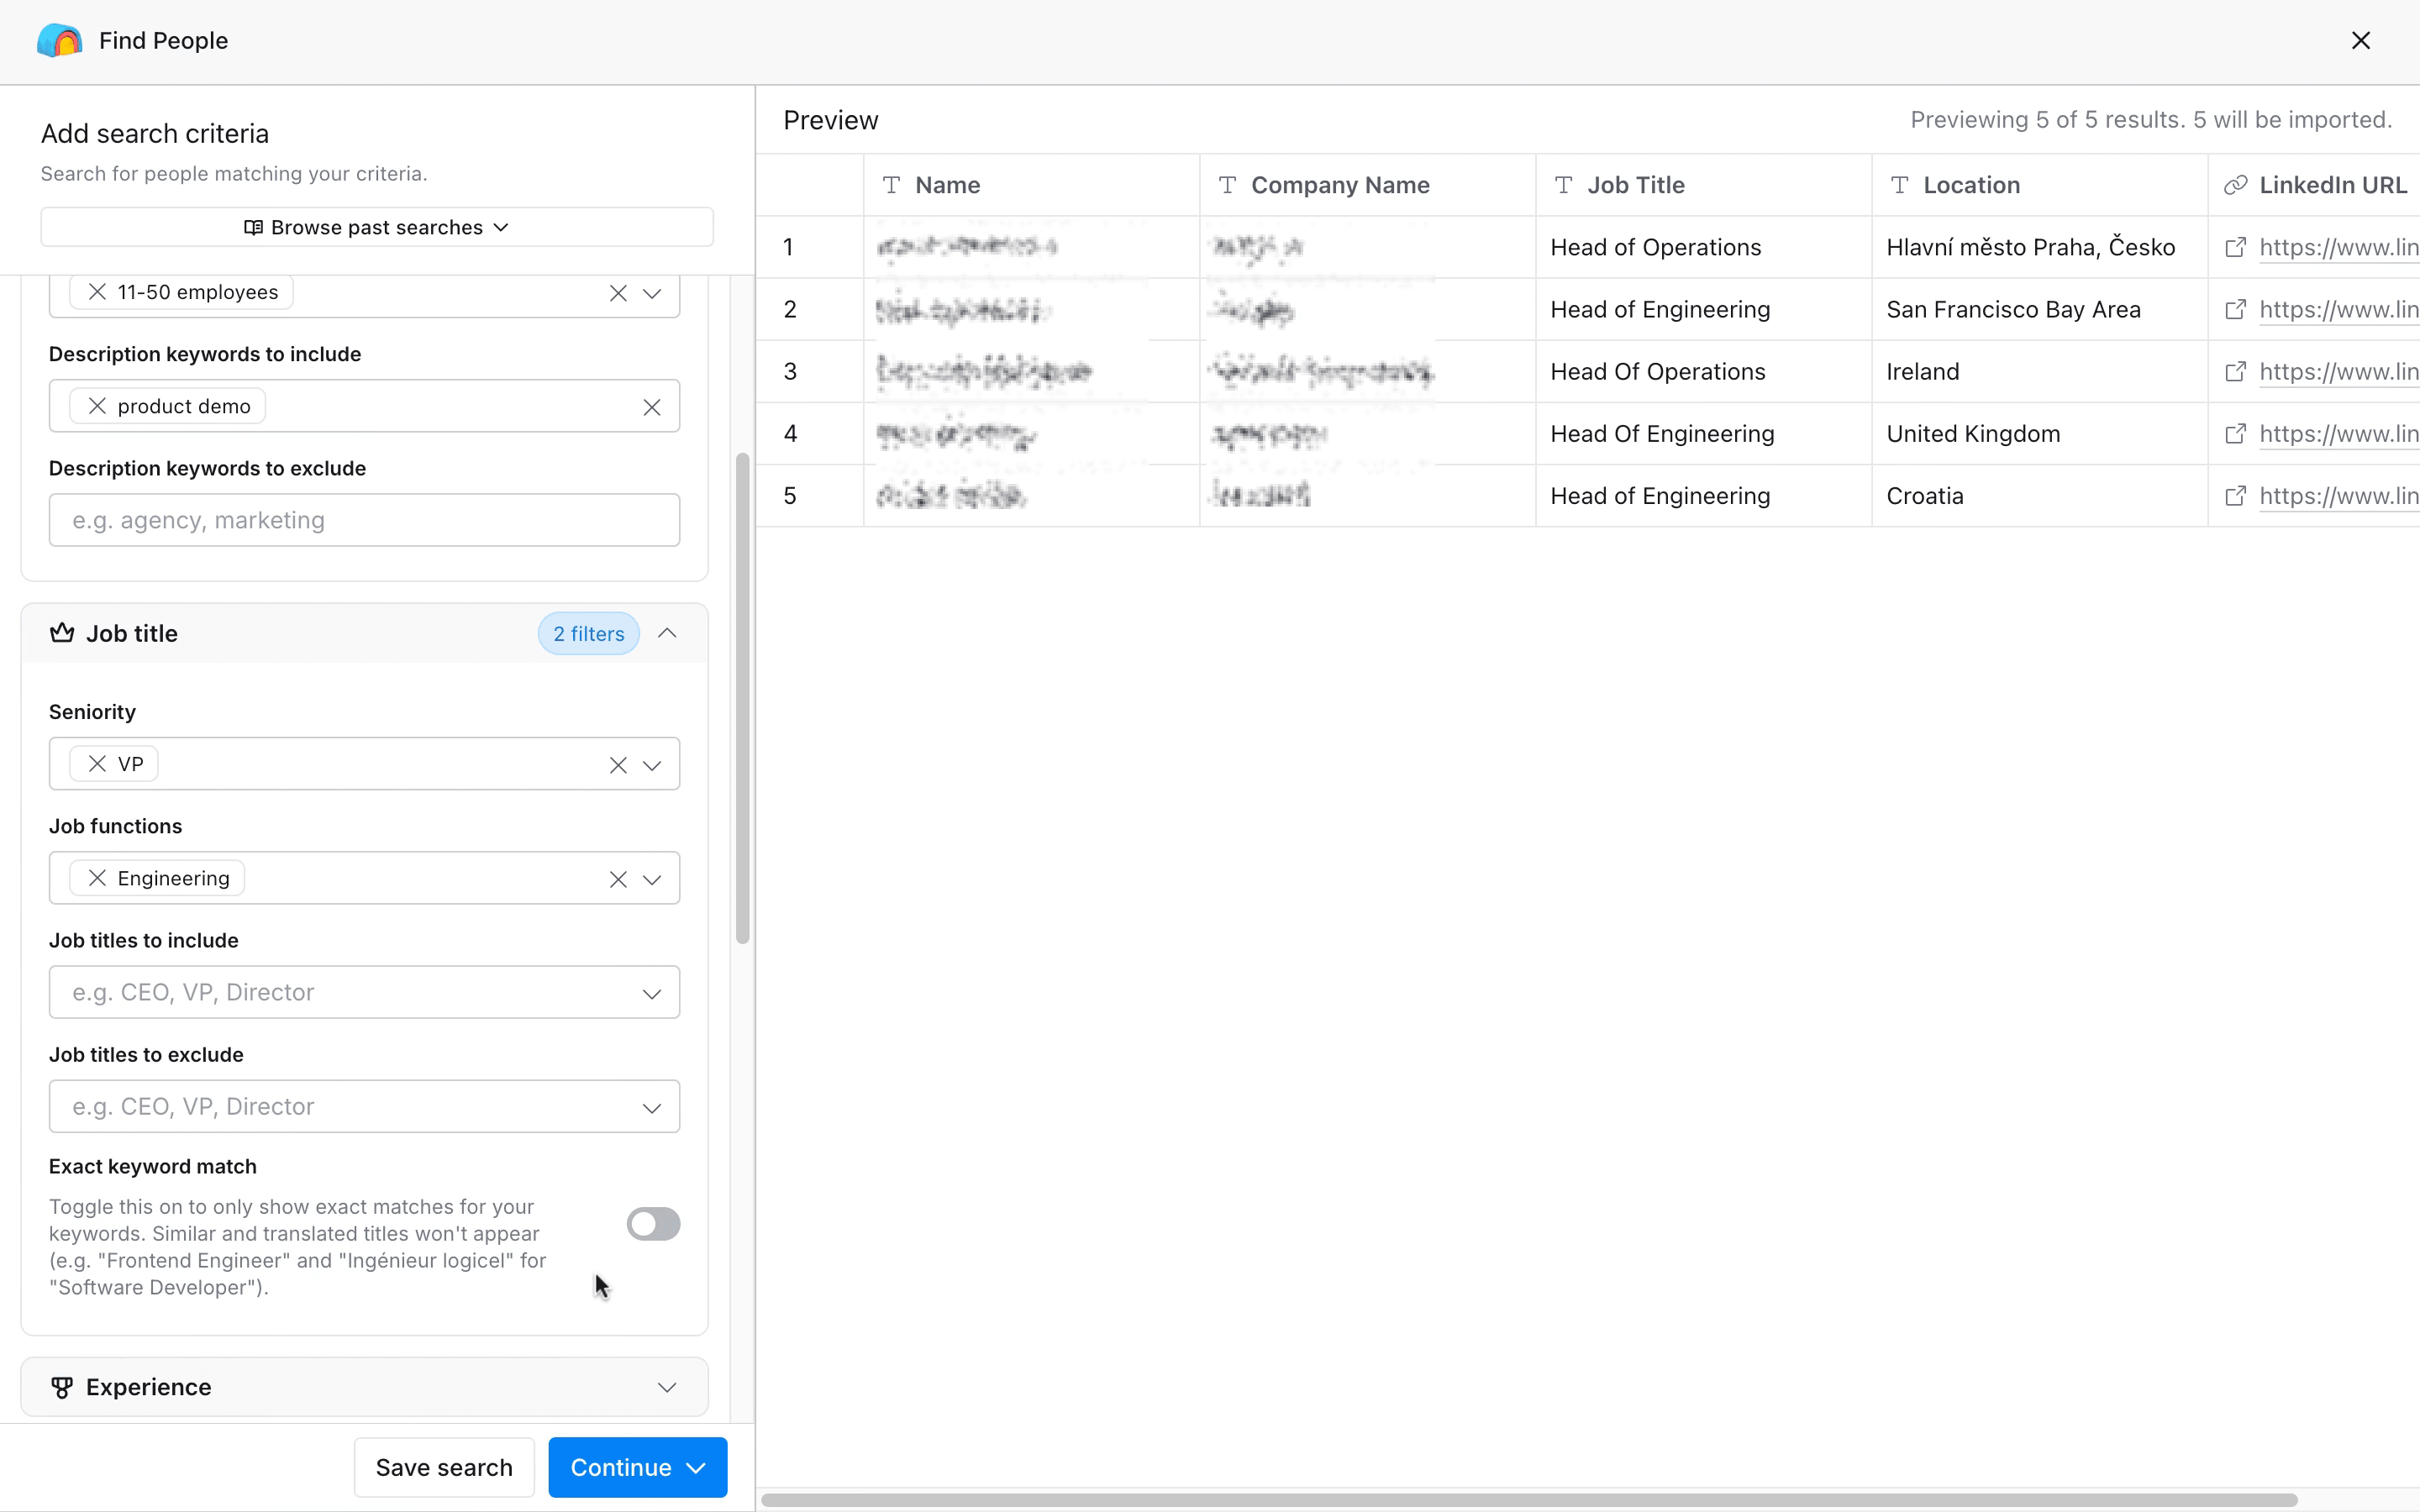The image size is (2420, 1512).
Task: Select 'Head Of Engineering' cell in row 4
Action: click(x=1703, y=433)
